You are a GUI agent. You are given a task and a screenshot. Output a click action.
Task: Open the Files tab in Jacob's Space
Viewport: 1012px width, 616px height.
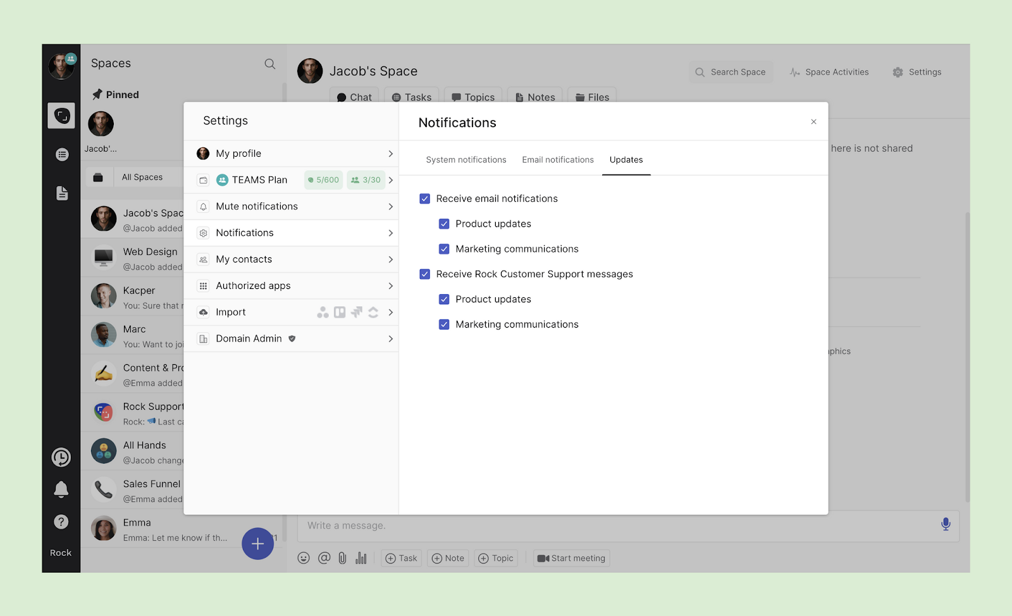click(592, 96)
